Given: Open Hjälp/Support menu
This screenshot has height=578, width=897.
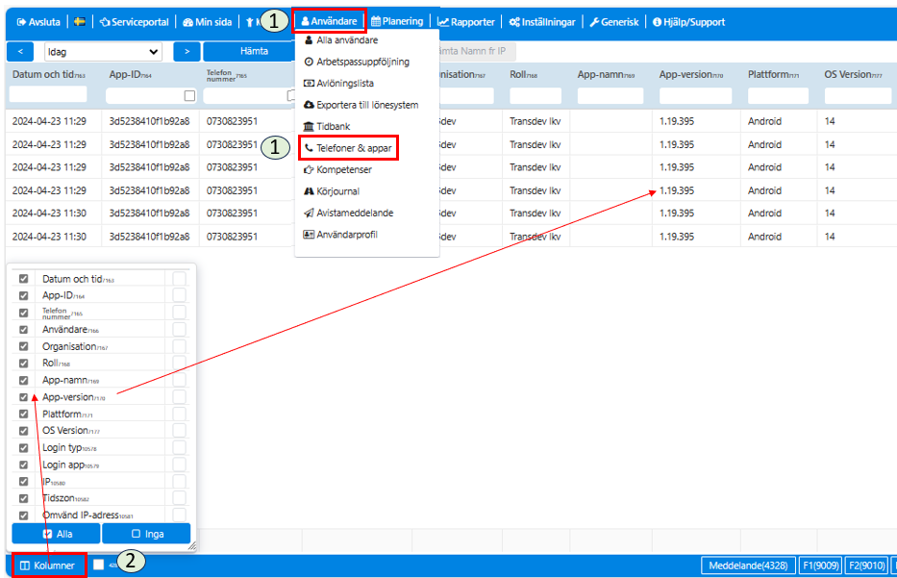Looking at the screenshot, I should coord(688,22).
